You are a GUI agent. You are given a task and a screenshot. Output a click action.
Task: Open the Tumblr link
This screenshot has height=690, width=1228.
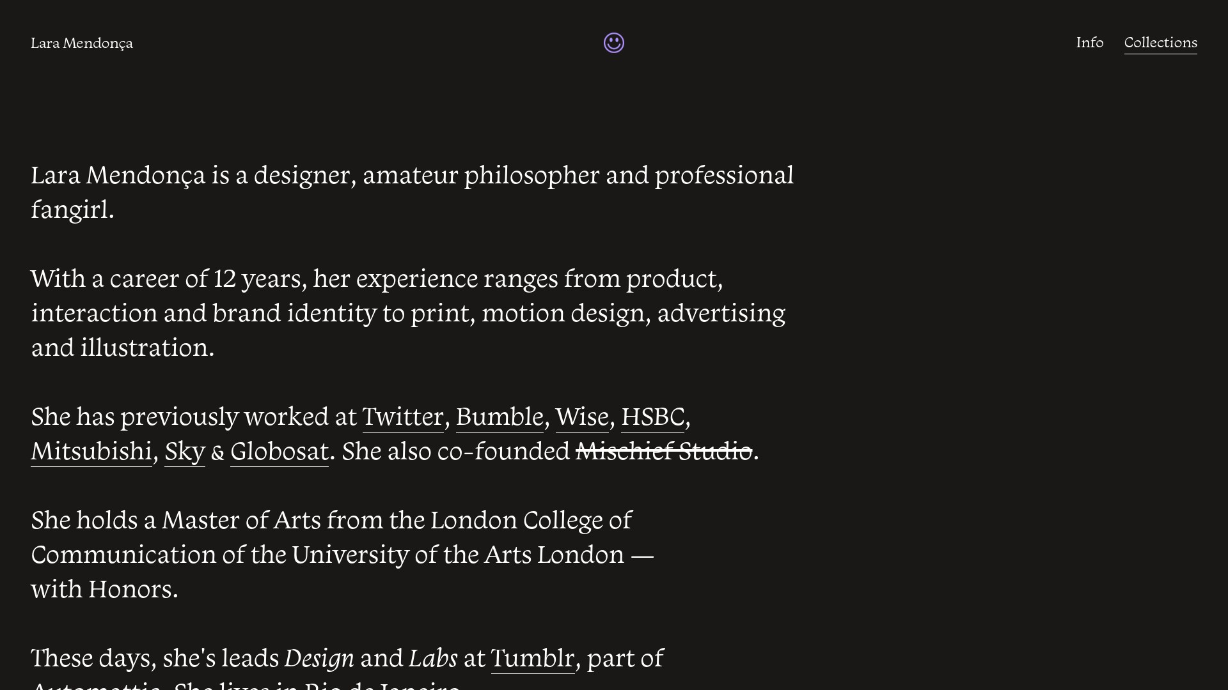[x=533, y=659]
